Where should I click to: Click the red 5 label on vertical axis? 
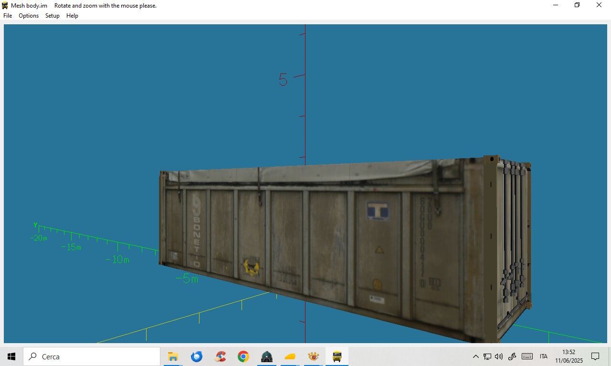pyautogui.click(x=283, y=80)
